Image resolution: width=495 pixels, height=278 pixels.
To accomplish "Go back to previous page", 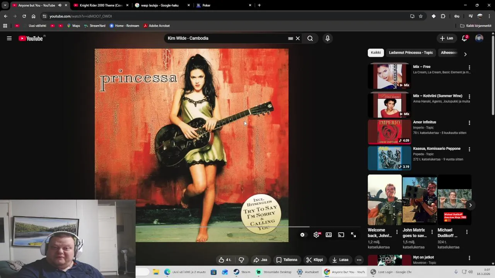I will 5,16.
